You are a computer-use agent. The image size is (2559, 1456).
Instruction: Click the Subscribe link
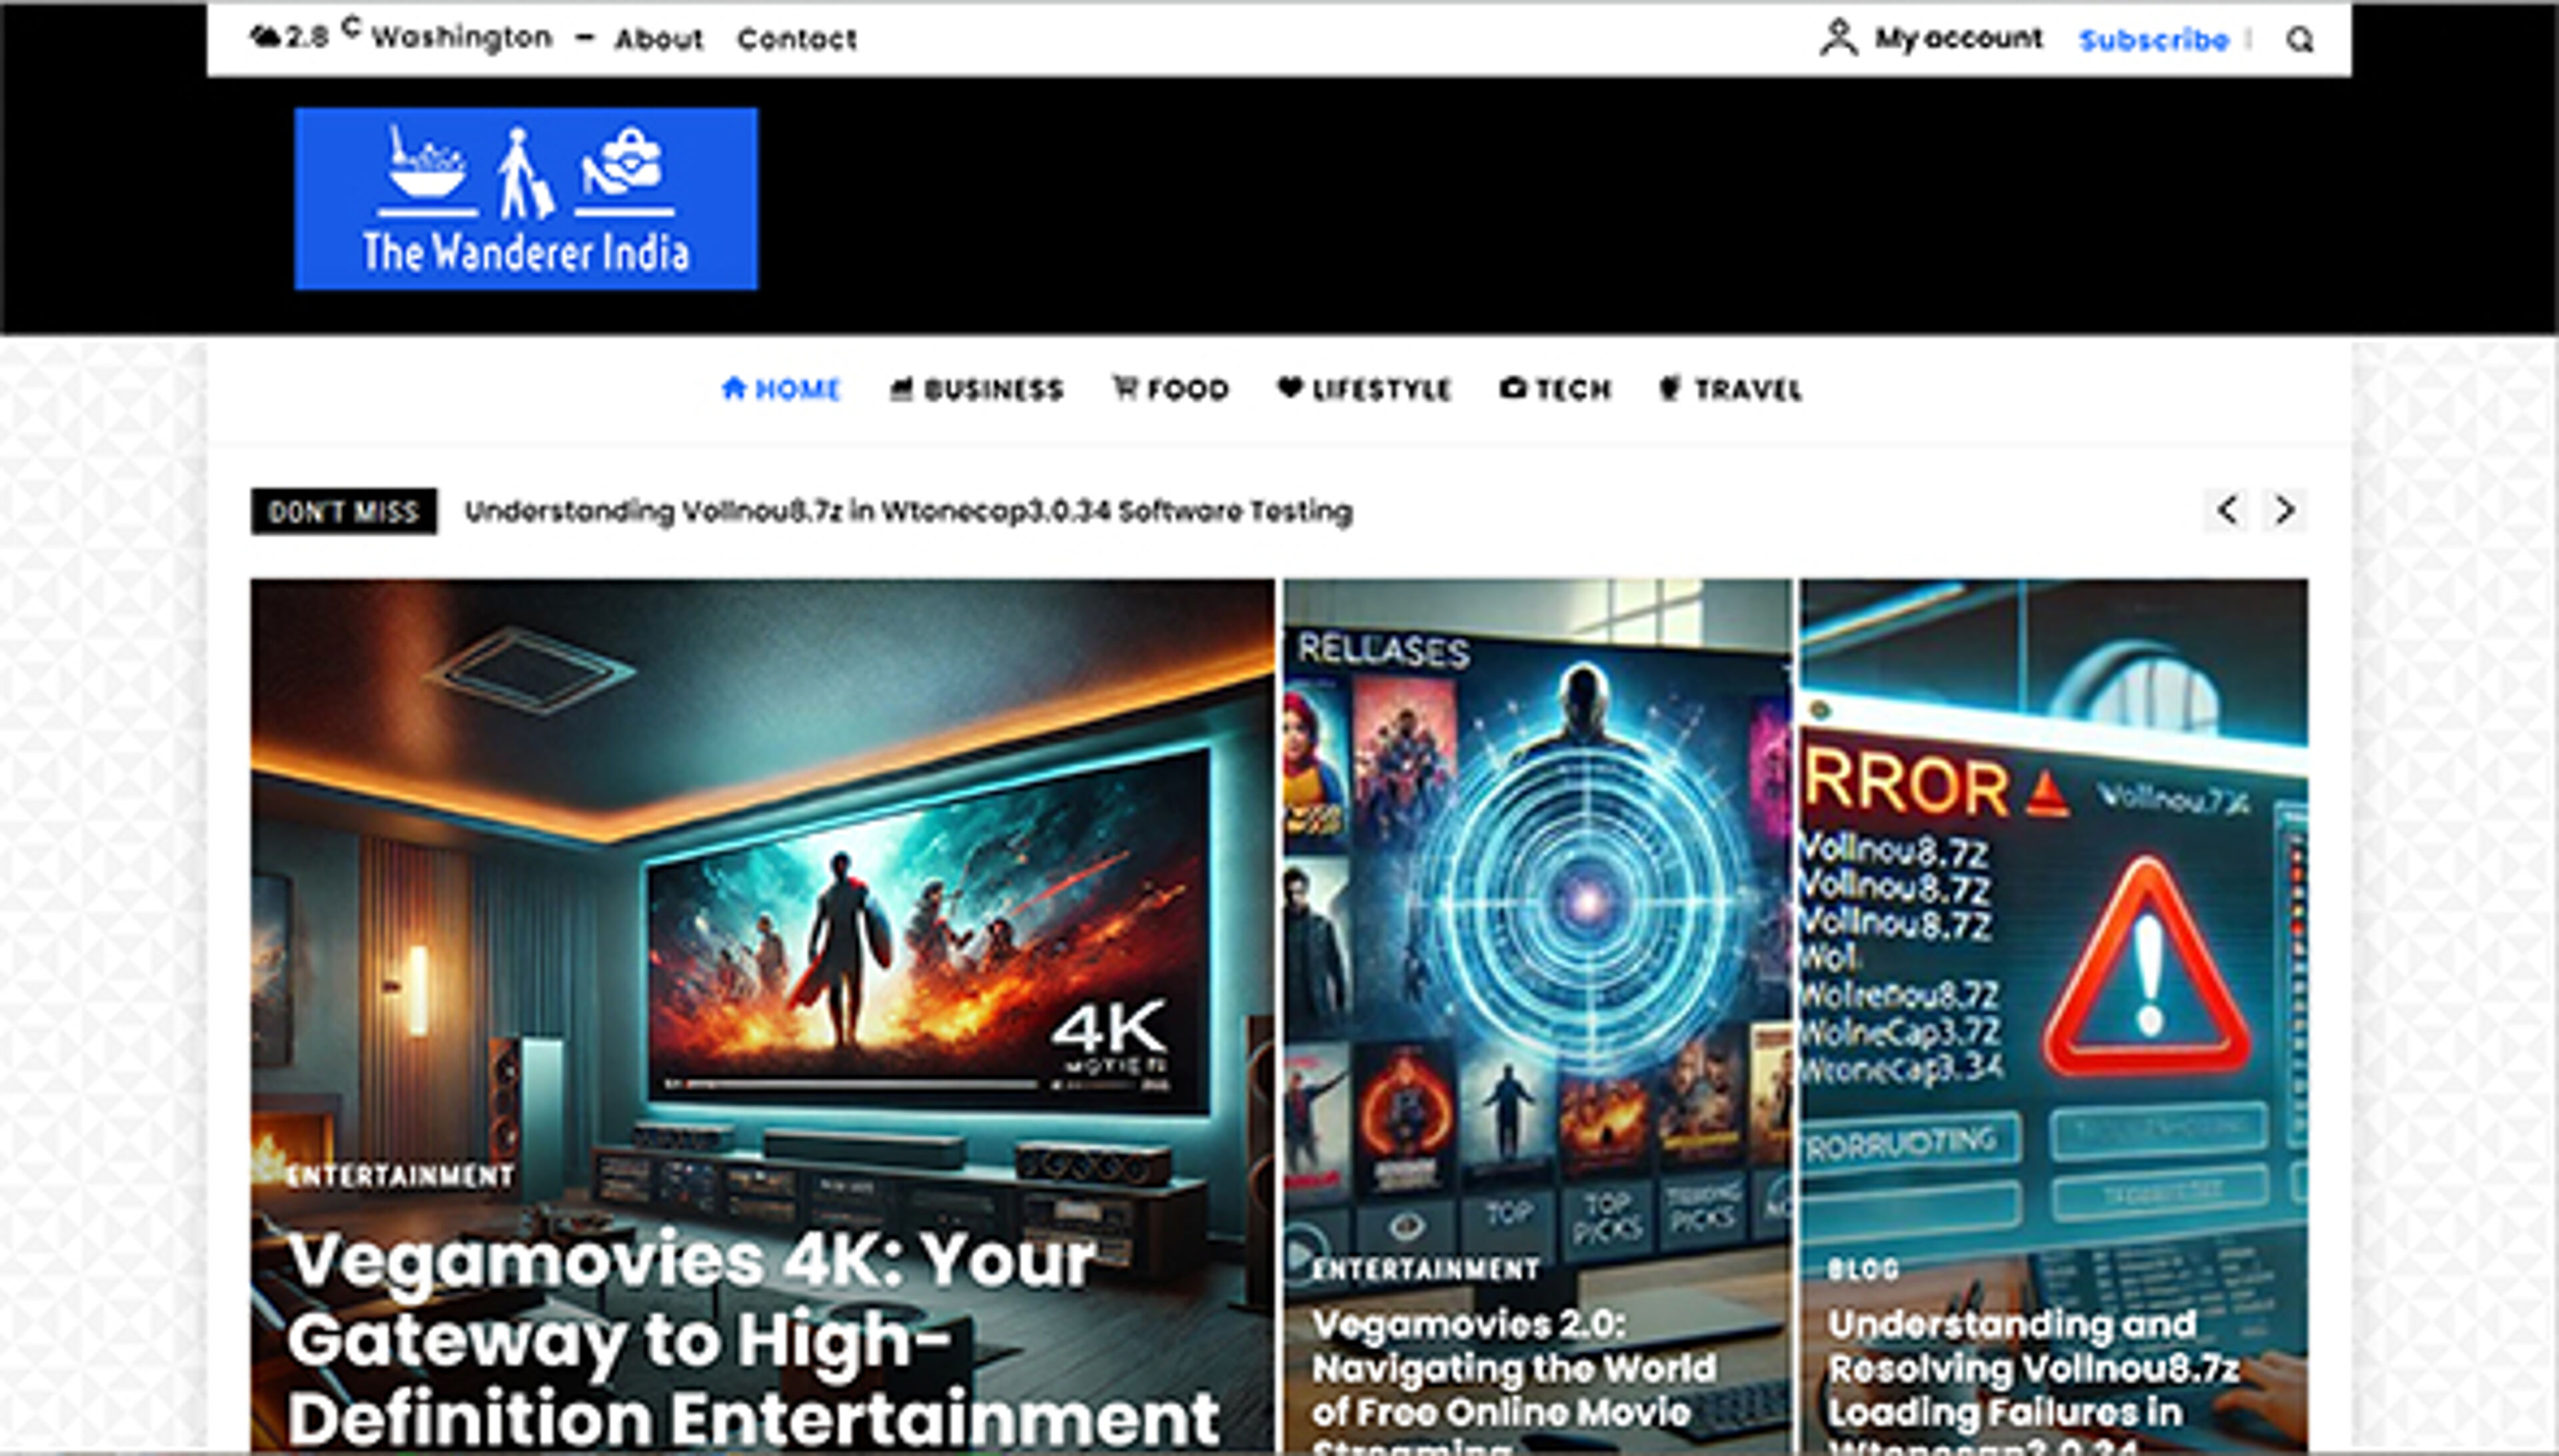[2154, 40]
